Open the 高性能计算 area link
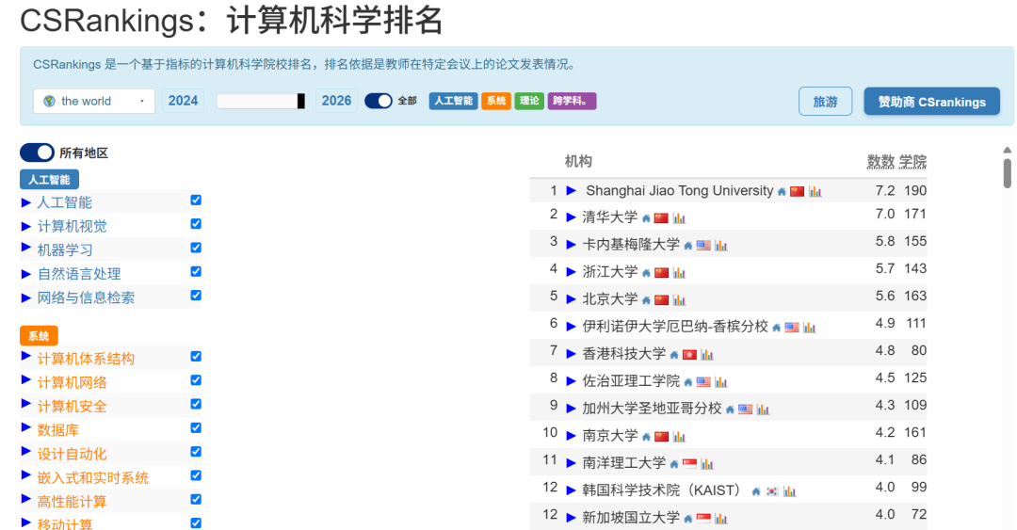 [x=72, y=502]
